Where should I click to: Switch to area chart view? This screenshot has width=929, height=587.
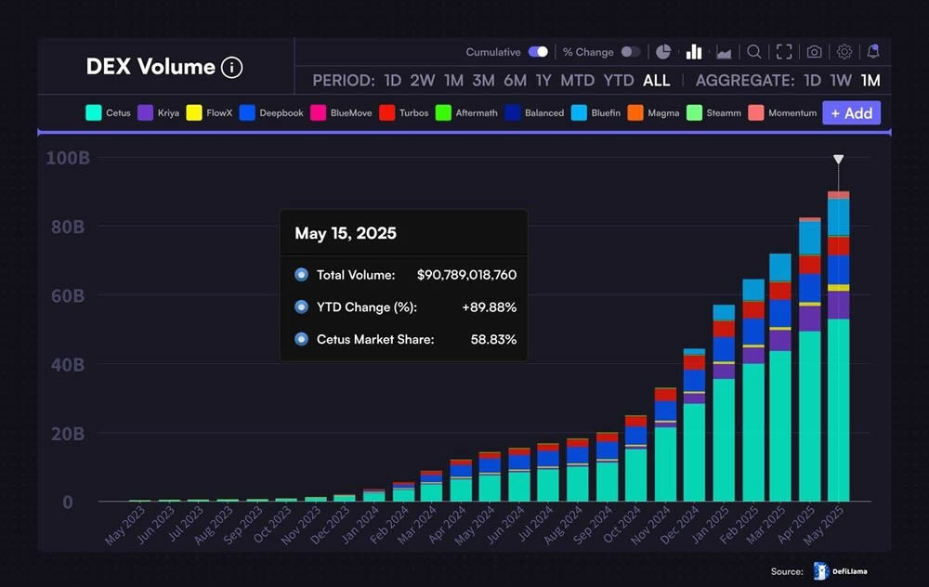[724, 52]
